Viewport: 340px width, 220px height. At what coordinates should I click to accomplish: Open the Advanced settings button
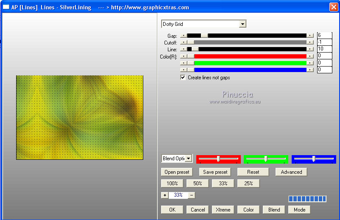291,172
